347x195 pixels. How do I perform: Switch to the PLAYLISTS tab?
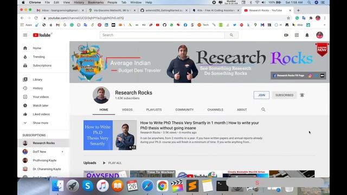click(x=154, y=109)
